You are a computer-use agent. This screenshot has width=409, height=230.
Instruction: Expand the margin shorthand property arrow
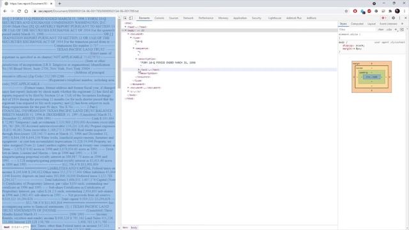coord(355,49)
